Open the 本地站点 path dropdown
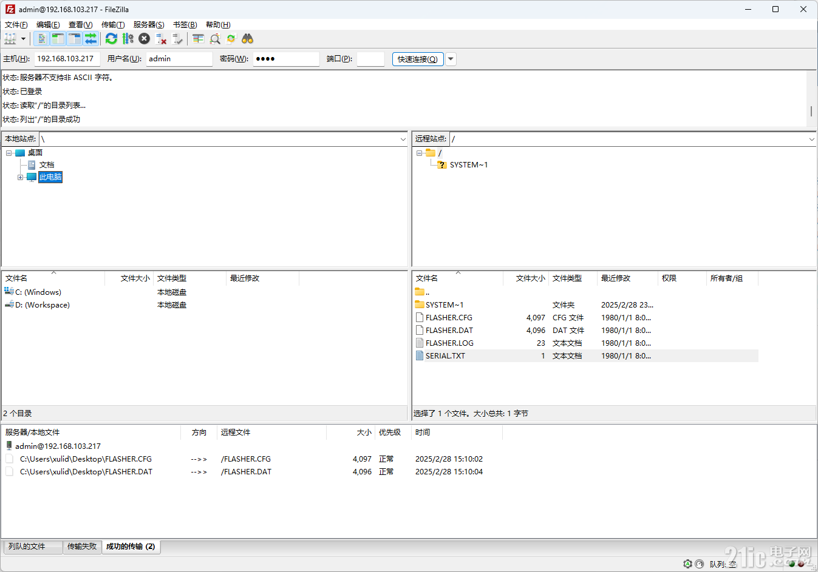This screenshot has width=818, height=572. click(403, 139)
